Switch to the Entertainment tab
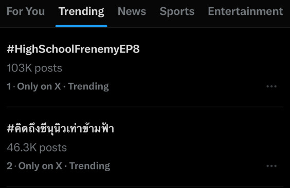290x188 pixels. tap(245, 11)
